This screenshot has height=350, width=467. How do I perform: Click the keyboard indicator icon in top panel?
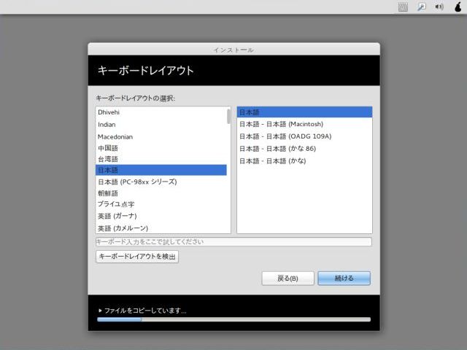[402, 7]
